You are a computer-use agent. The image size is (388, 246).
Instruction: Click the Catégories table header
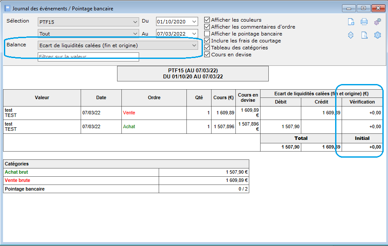126,164
